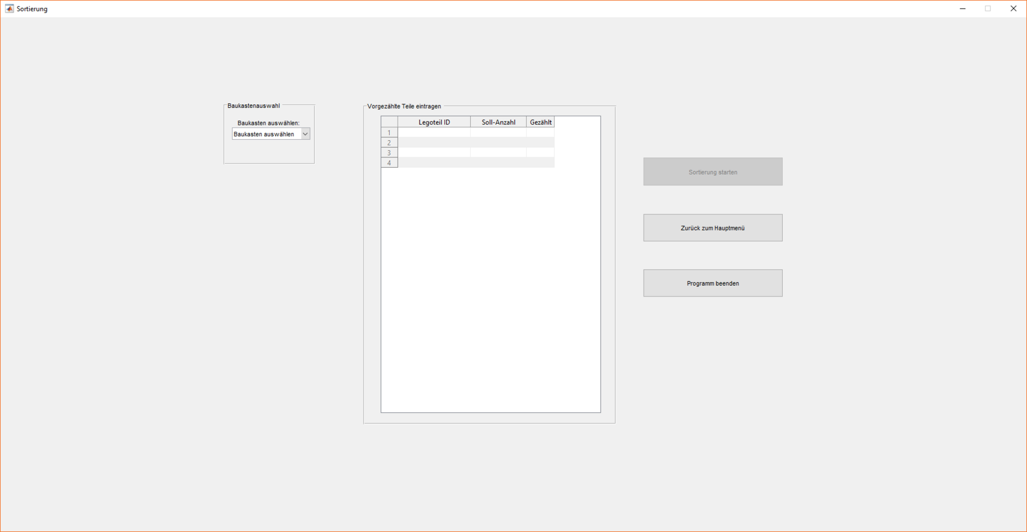This screenshot has height=532, width=1027.
Task: Click the MATLAB icon in the title bar
Action: coord(9,9)
